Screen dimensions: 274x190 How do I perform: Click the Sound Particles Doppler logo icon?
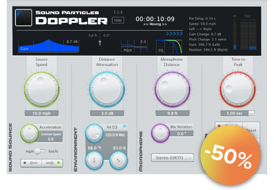(x=24, y=18)
